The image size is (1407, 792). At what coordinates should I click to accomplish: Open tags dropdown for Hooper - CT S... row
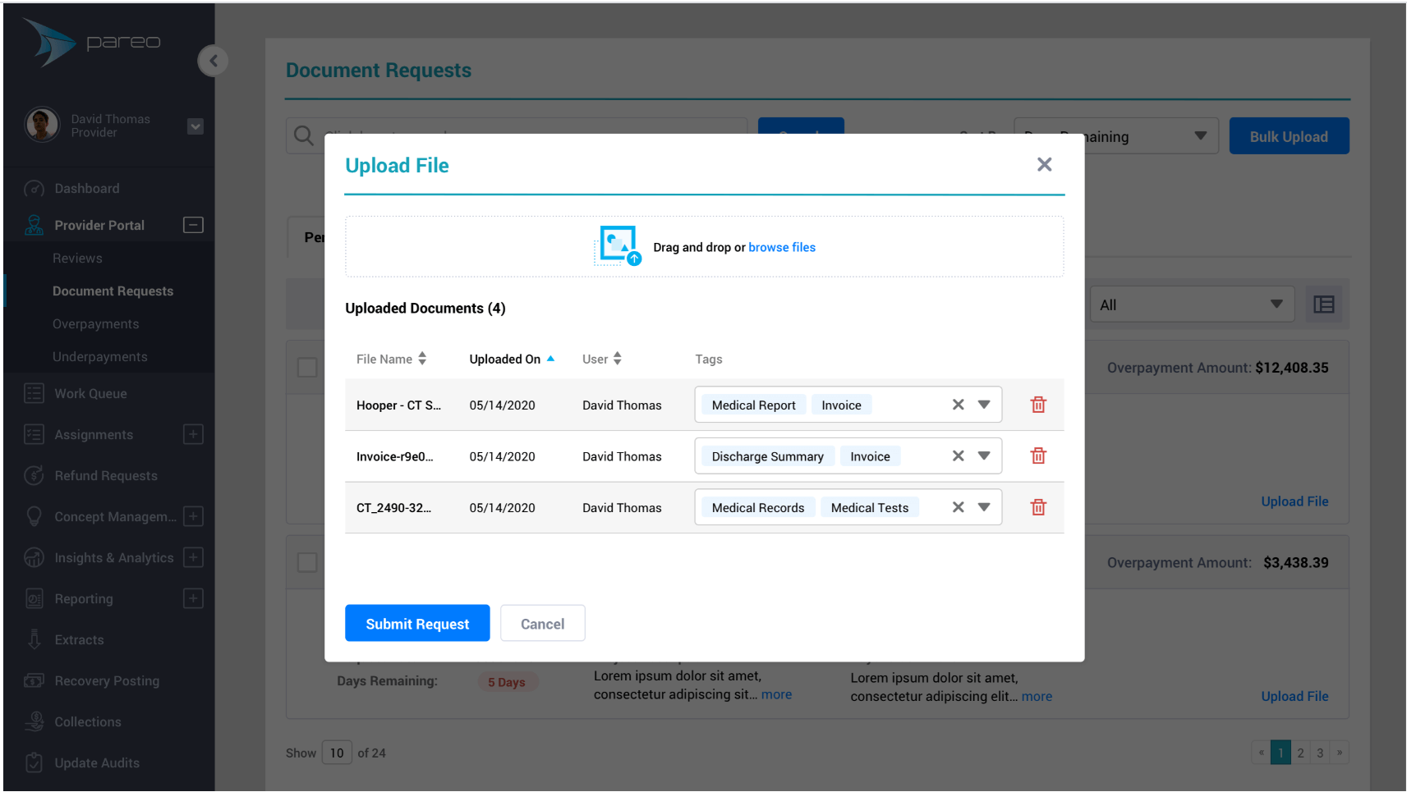click(984, 405)
